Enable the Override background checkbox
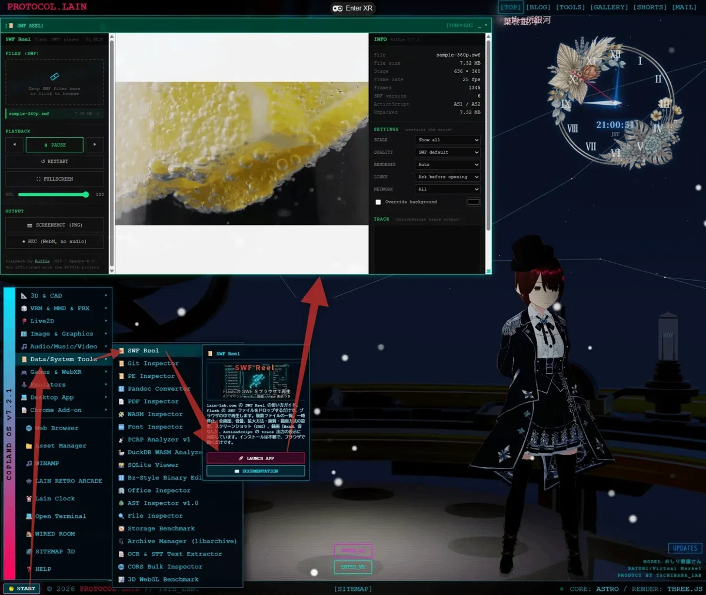706x595 pixels. click(378, 202)
